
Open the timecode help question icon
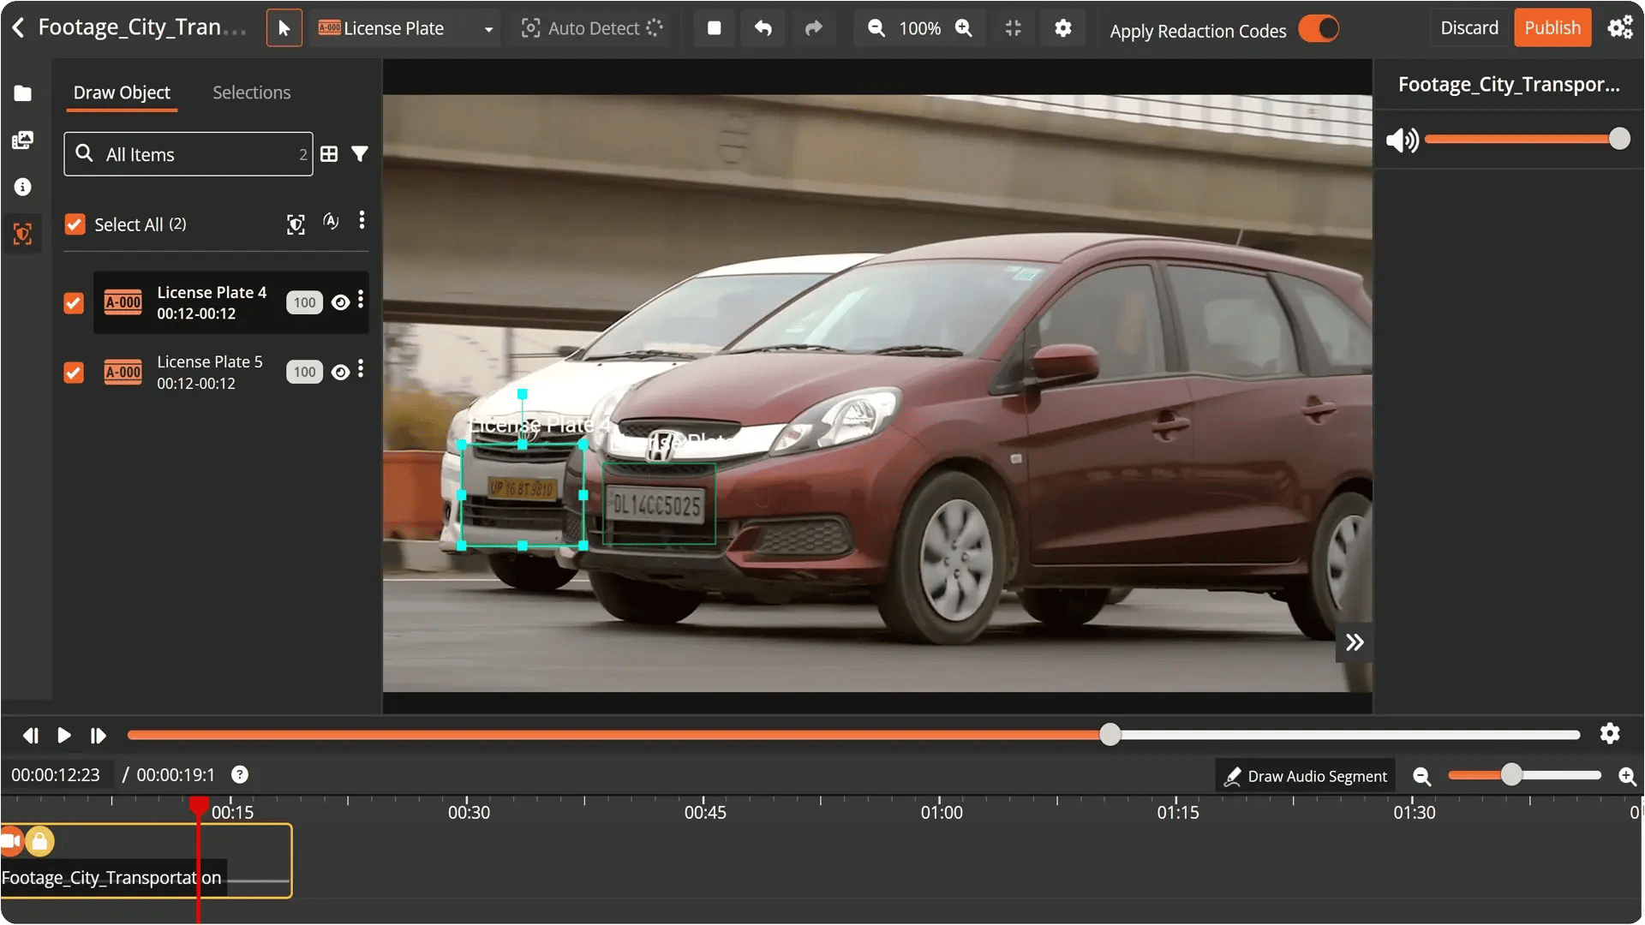point(240,775)
